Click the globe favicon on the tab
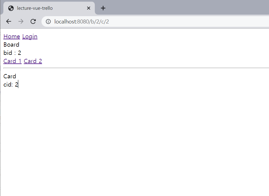This screenshot has height=196, width=269. click(x=11, y=8)
